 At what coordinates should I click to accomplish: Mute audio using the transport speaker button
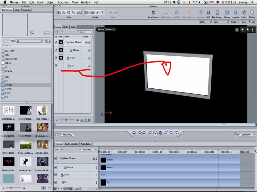[176, 133]
